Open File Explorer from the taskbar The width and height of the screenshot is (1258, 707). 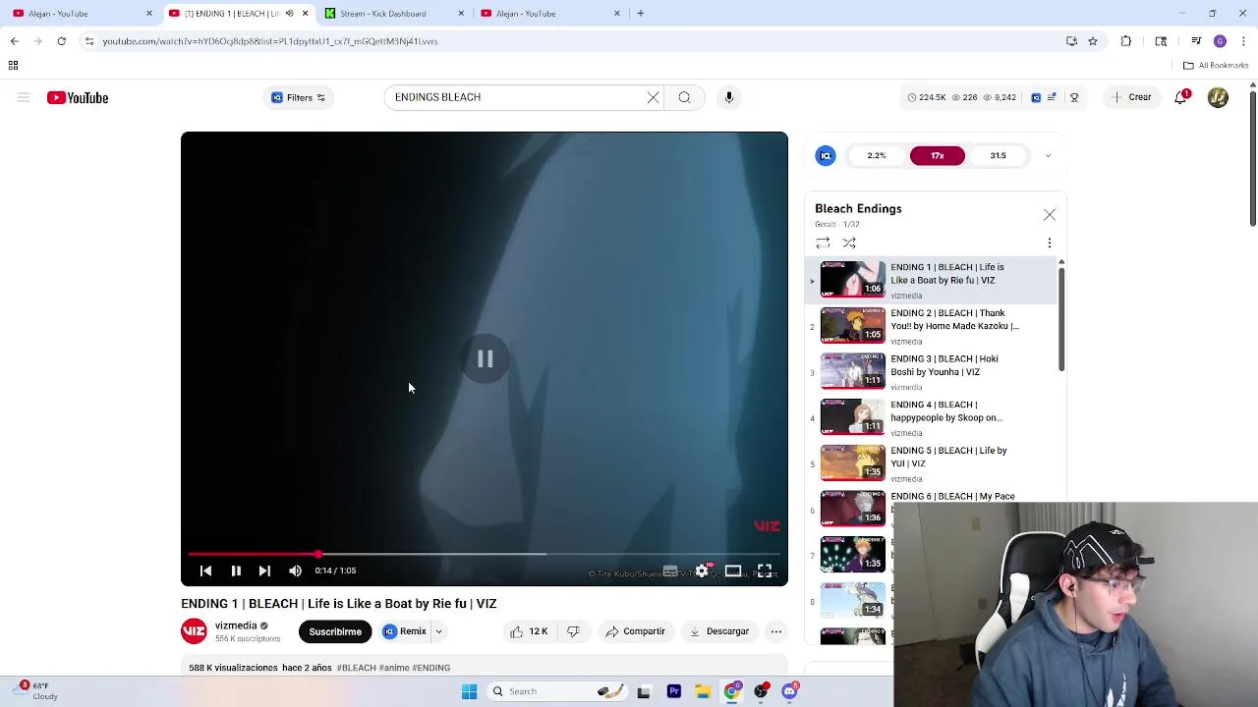(703, 691)
